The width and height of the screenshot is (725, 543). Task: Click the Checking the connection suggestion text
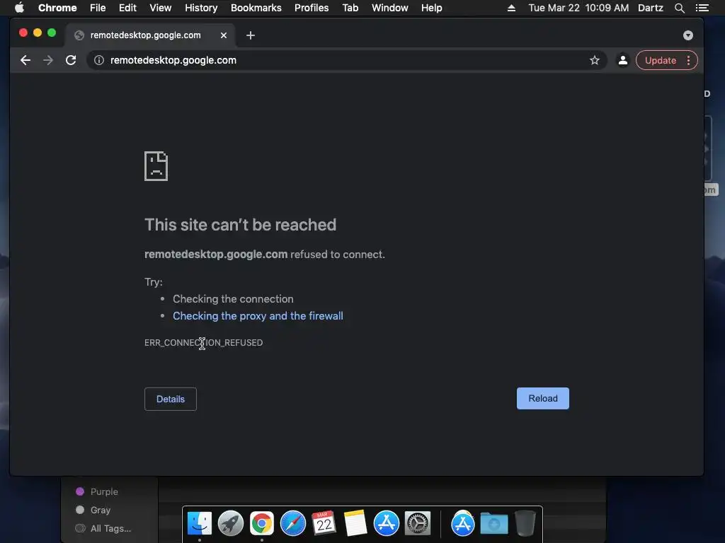click(233, 299)
